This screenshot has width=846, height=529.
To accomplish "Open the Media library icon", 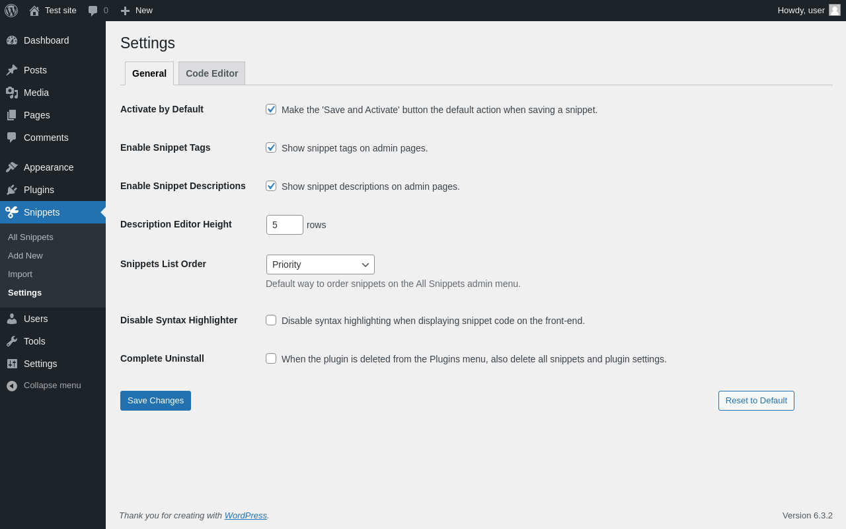I will (x=12, y=93).
